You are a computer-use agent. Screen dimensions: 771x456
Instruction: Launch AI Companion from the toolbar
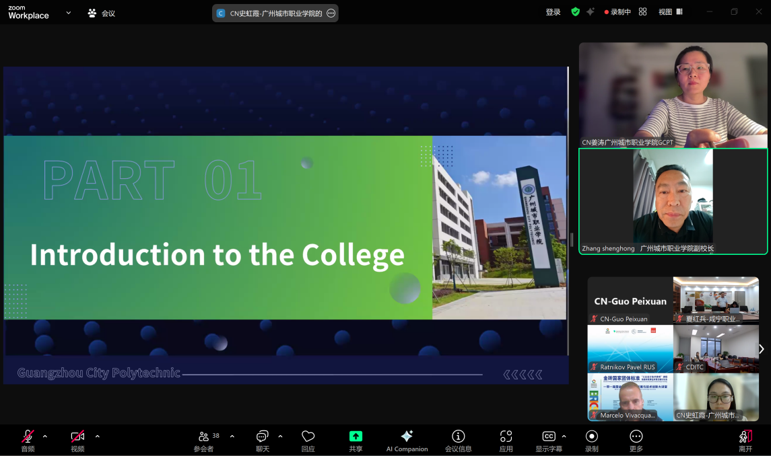coord(407,441)
